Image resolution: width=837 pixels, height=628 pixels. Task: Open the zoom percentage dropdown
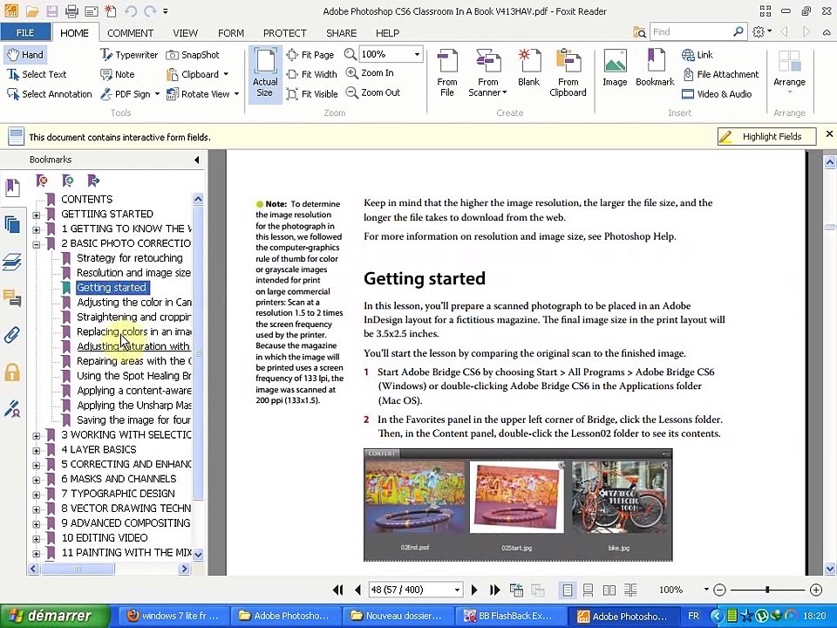(417, 55)
